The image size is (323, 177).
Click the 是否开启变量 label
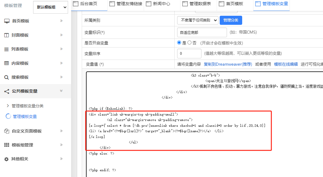[x=96, y=43]
